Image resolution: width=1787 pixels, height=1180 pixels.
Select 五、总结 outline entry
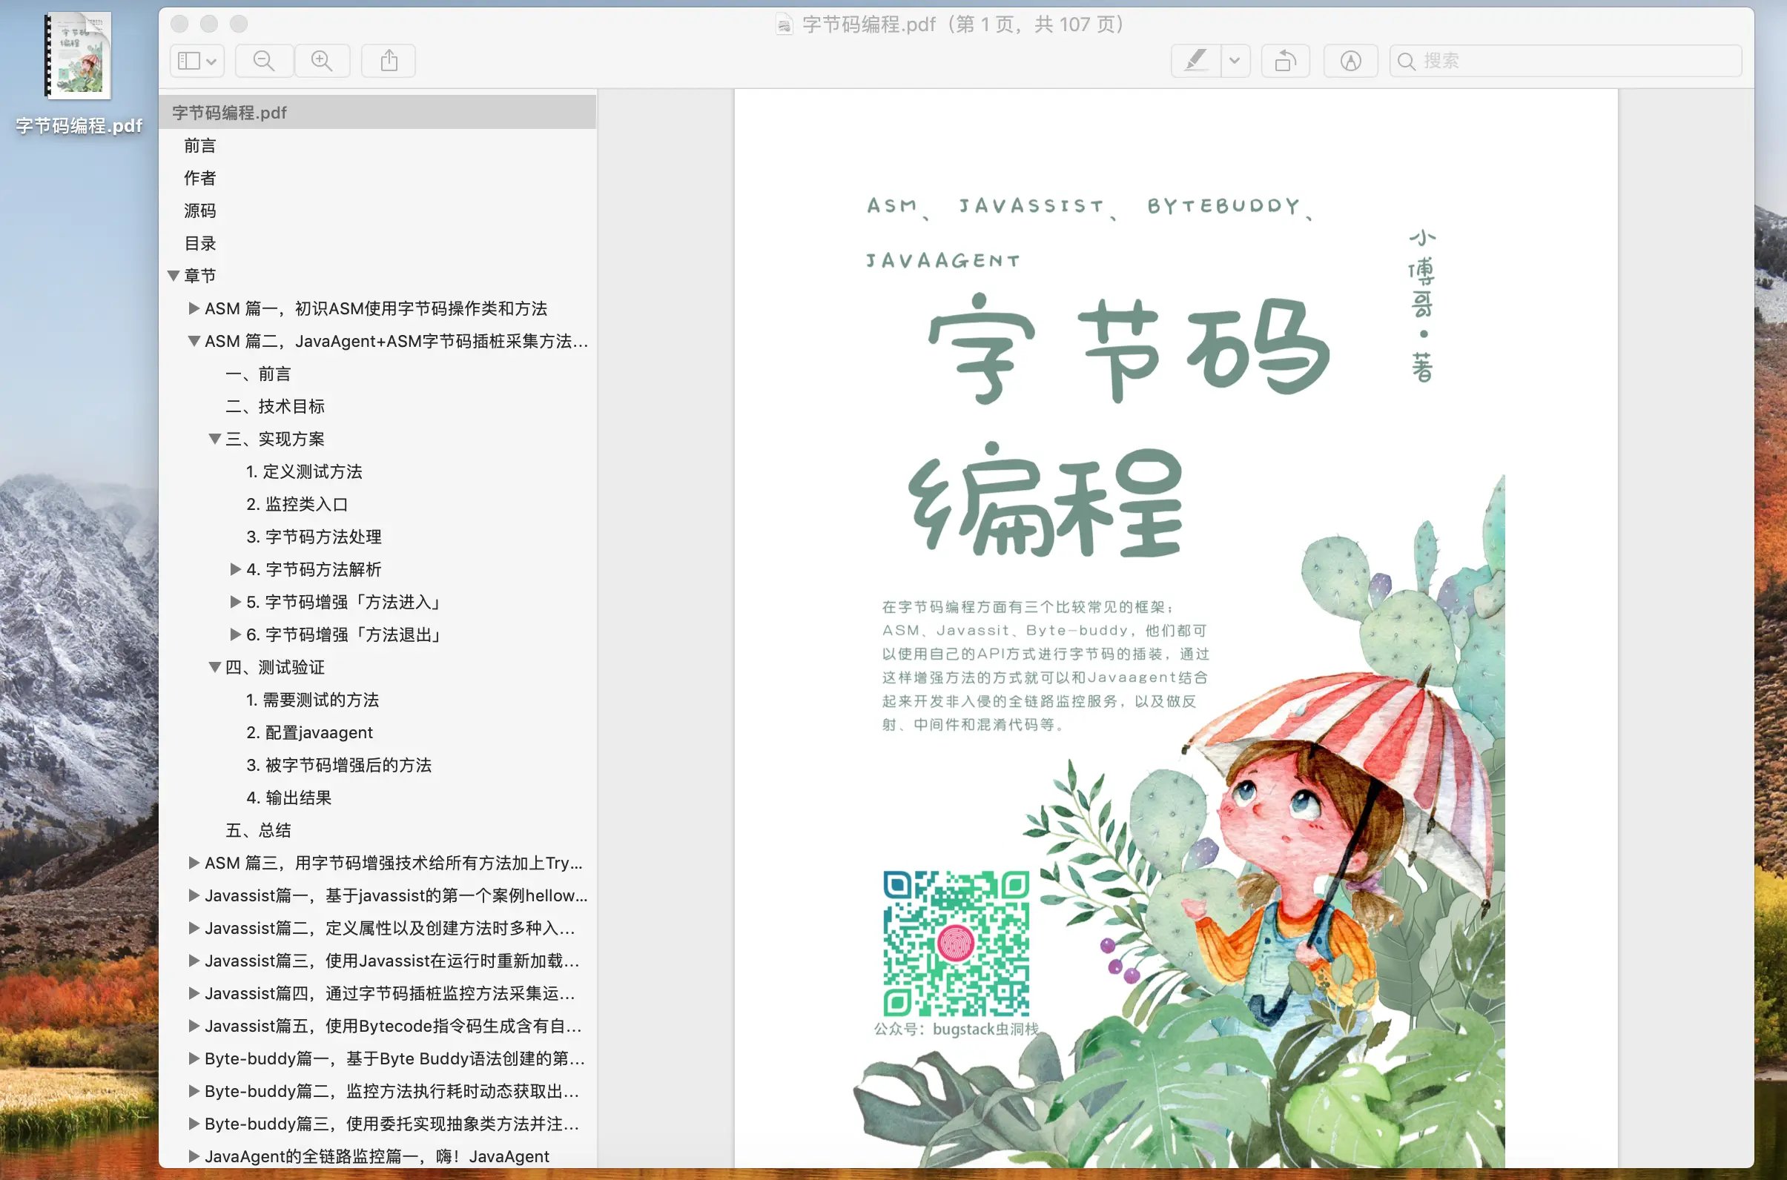[x=258, y=831]
